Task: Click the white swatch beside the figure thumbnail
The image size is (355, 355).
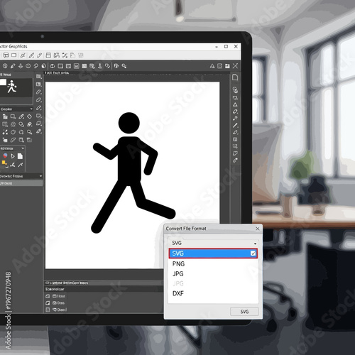Action: click(3, 82)
